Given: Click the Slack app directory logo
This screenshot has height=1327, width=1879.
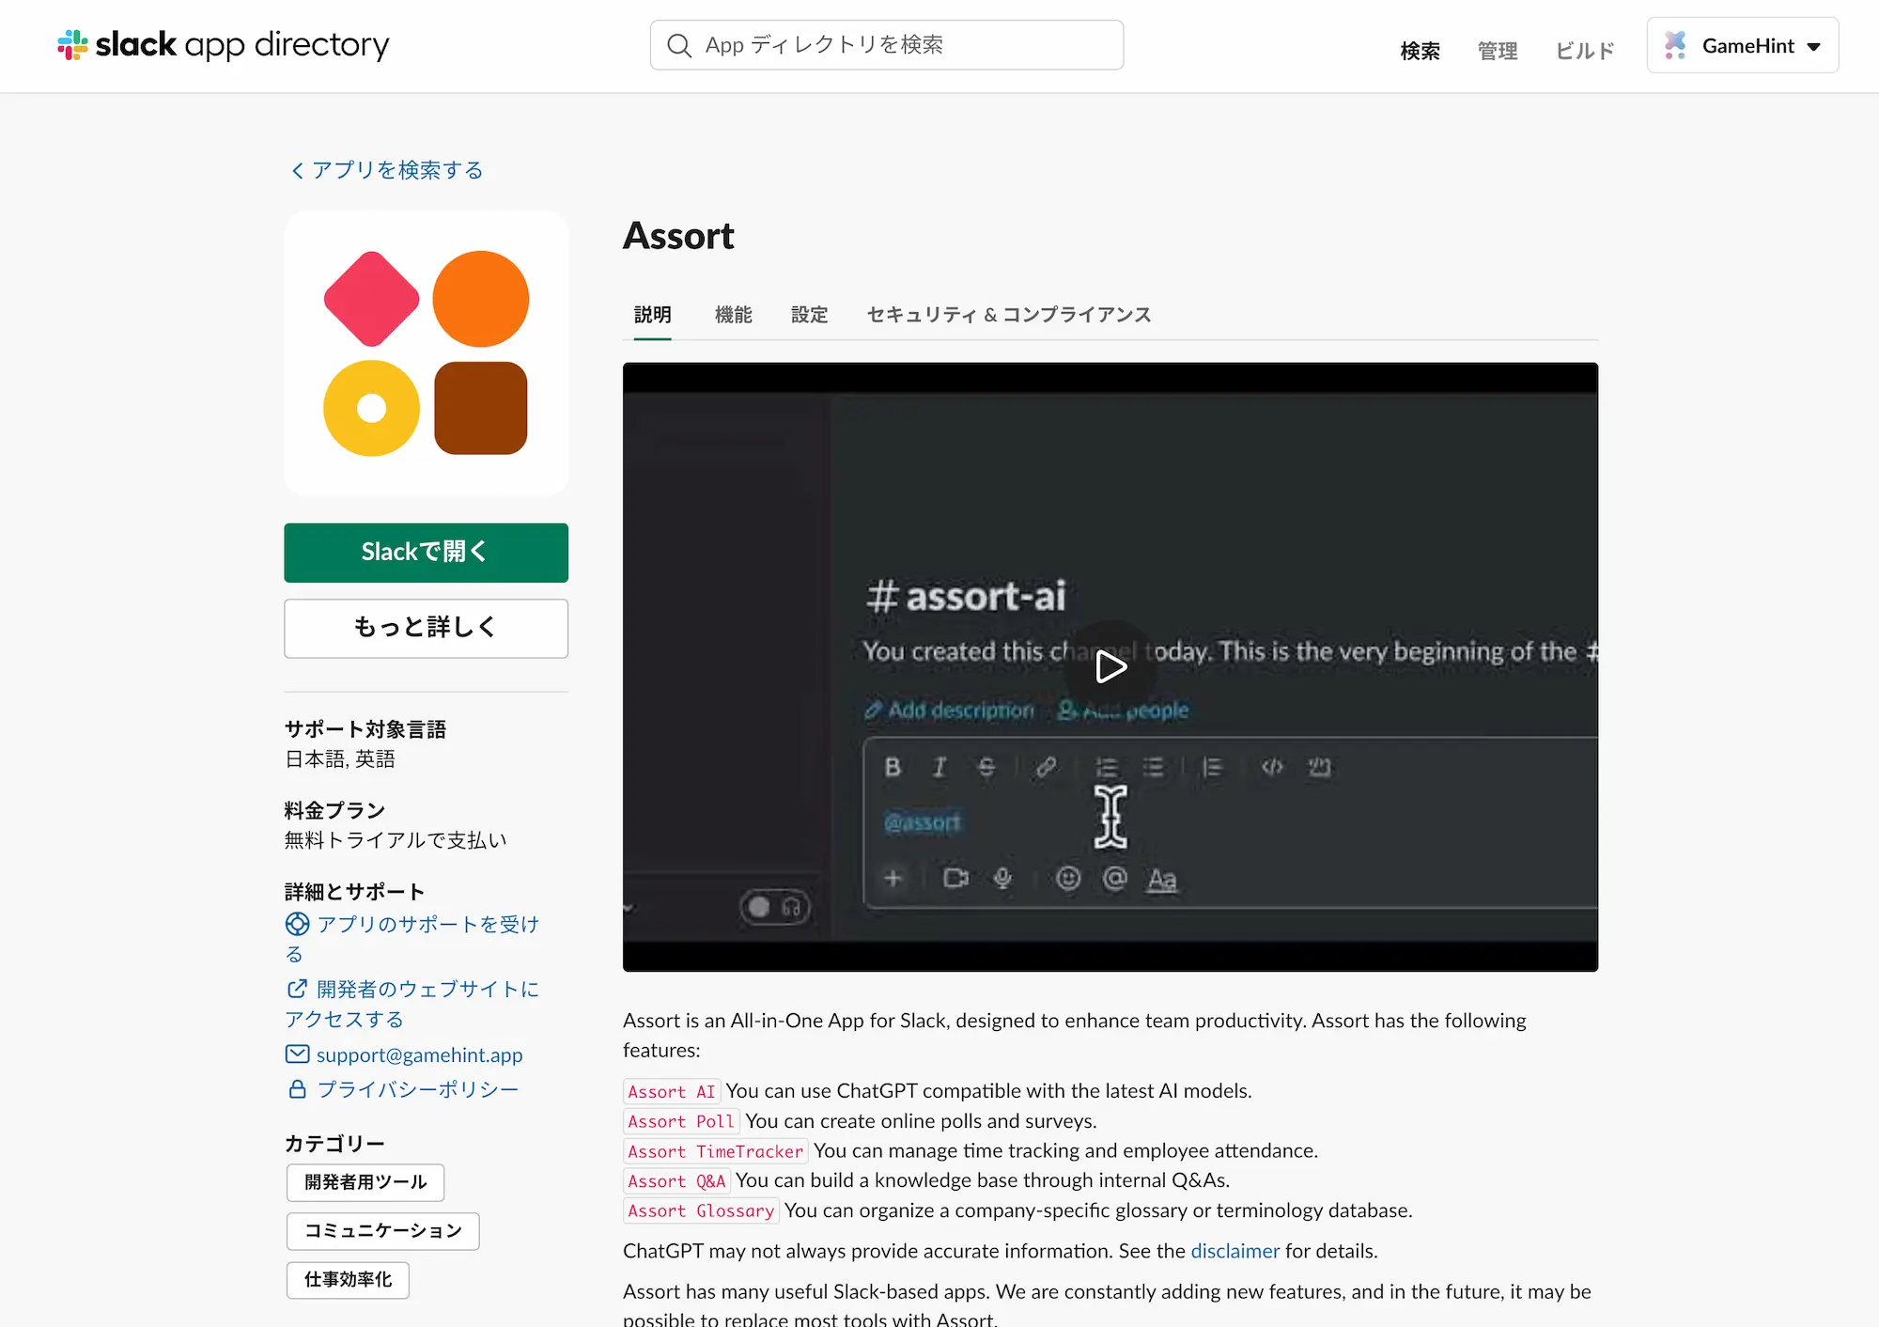Looking at the screenshot, I should 224,44.
